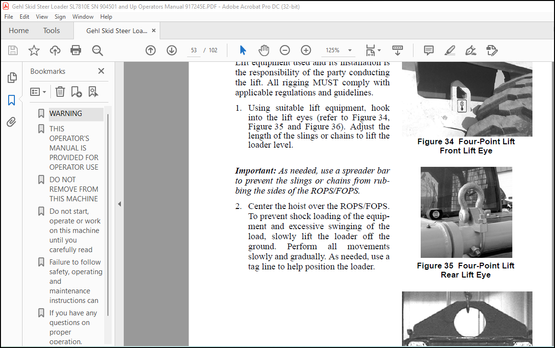Viewport: 555px width, 348px height.
Task: Select the arrow Selection tool
Action: point(243,50)
